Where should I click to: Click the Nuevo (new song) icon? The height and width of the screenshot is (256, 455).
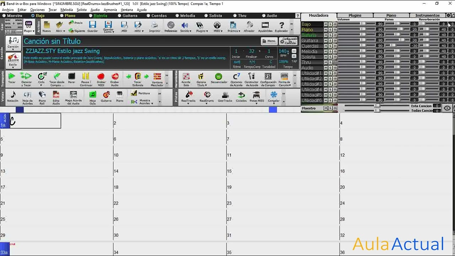click(47, 27)
